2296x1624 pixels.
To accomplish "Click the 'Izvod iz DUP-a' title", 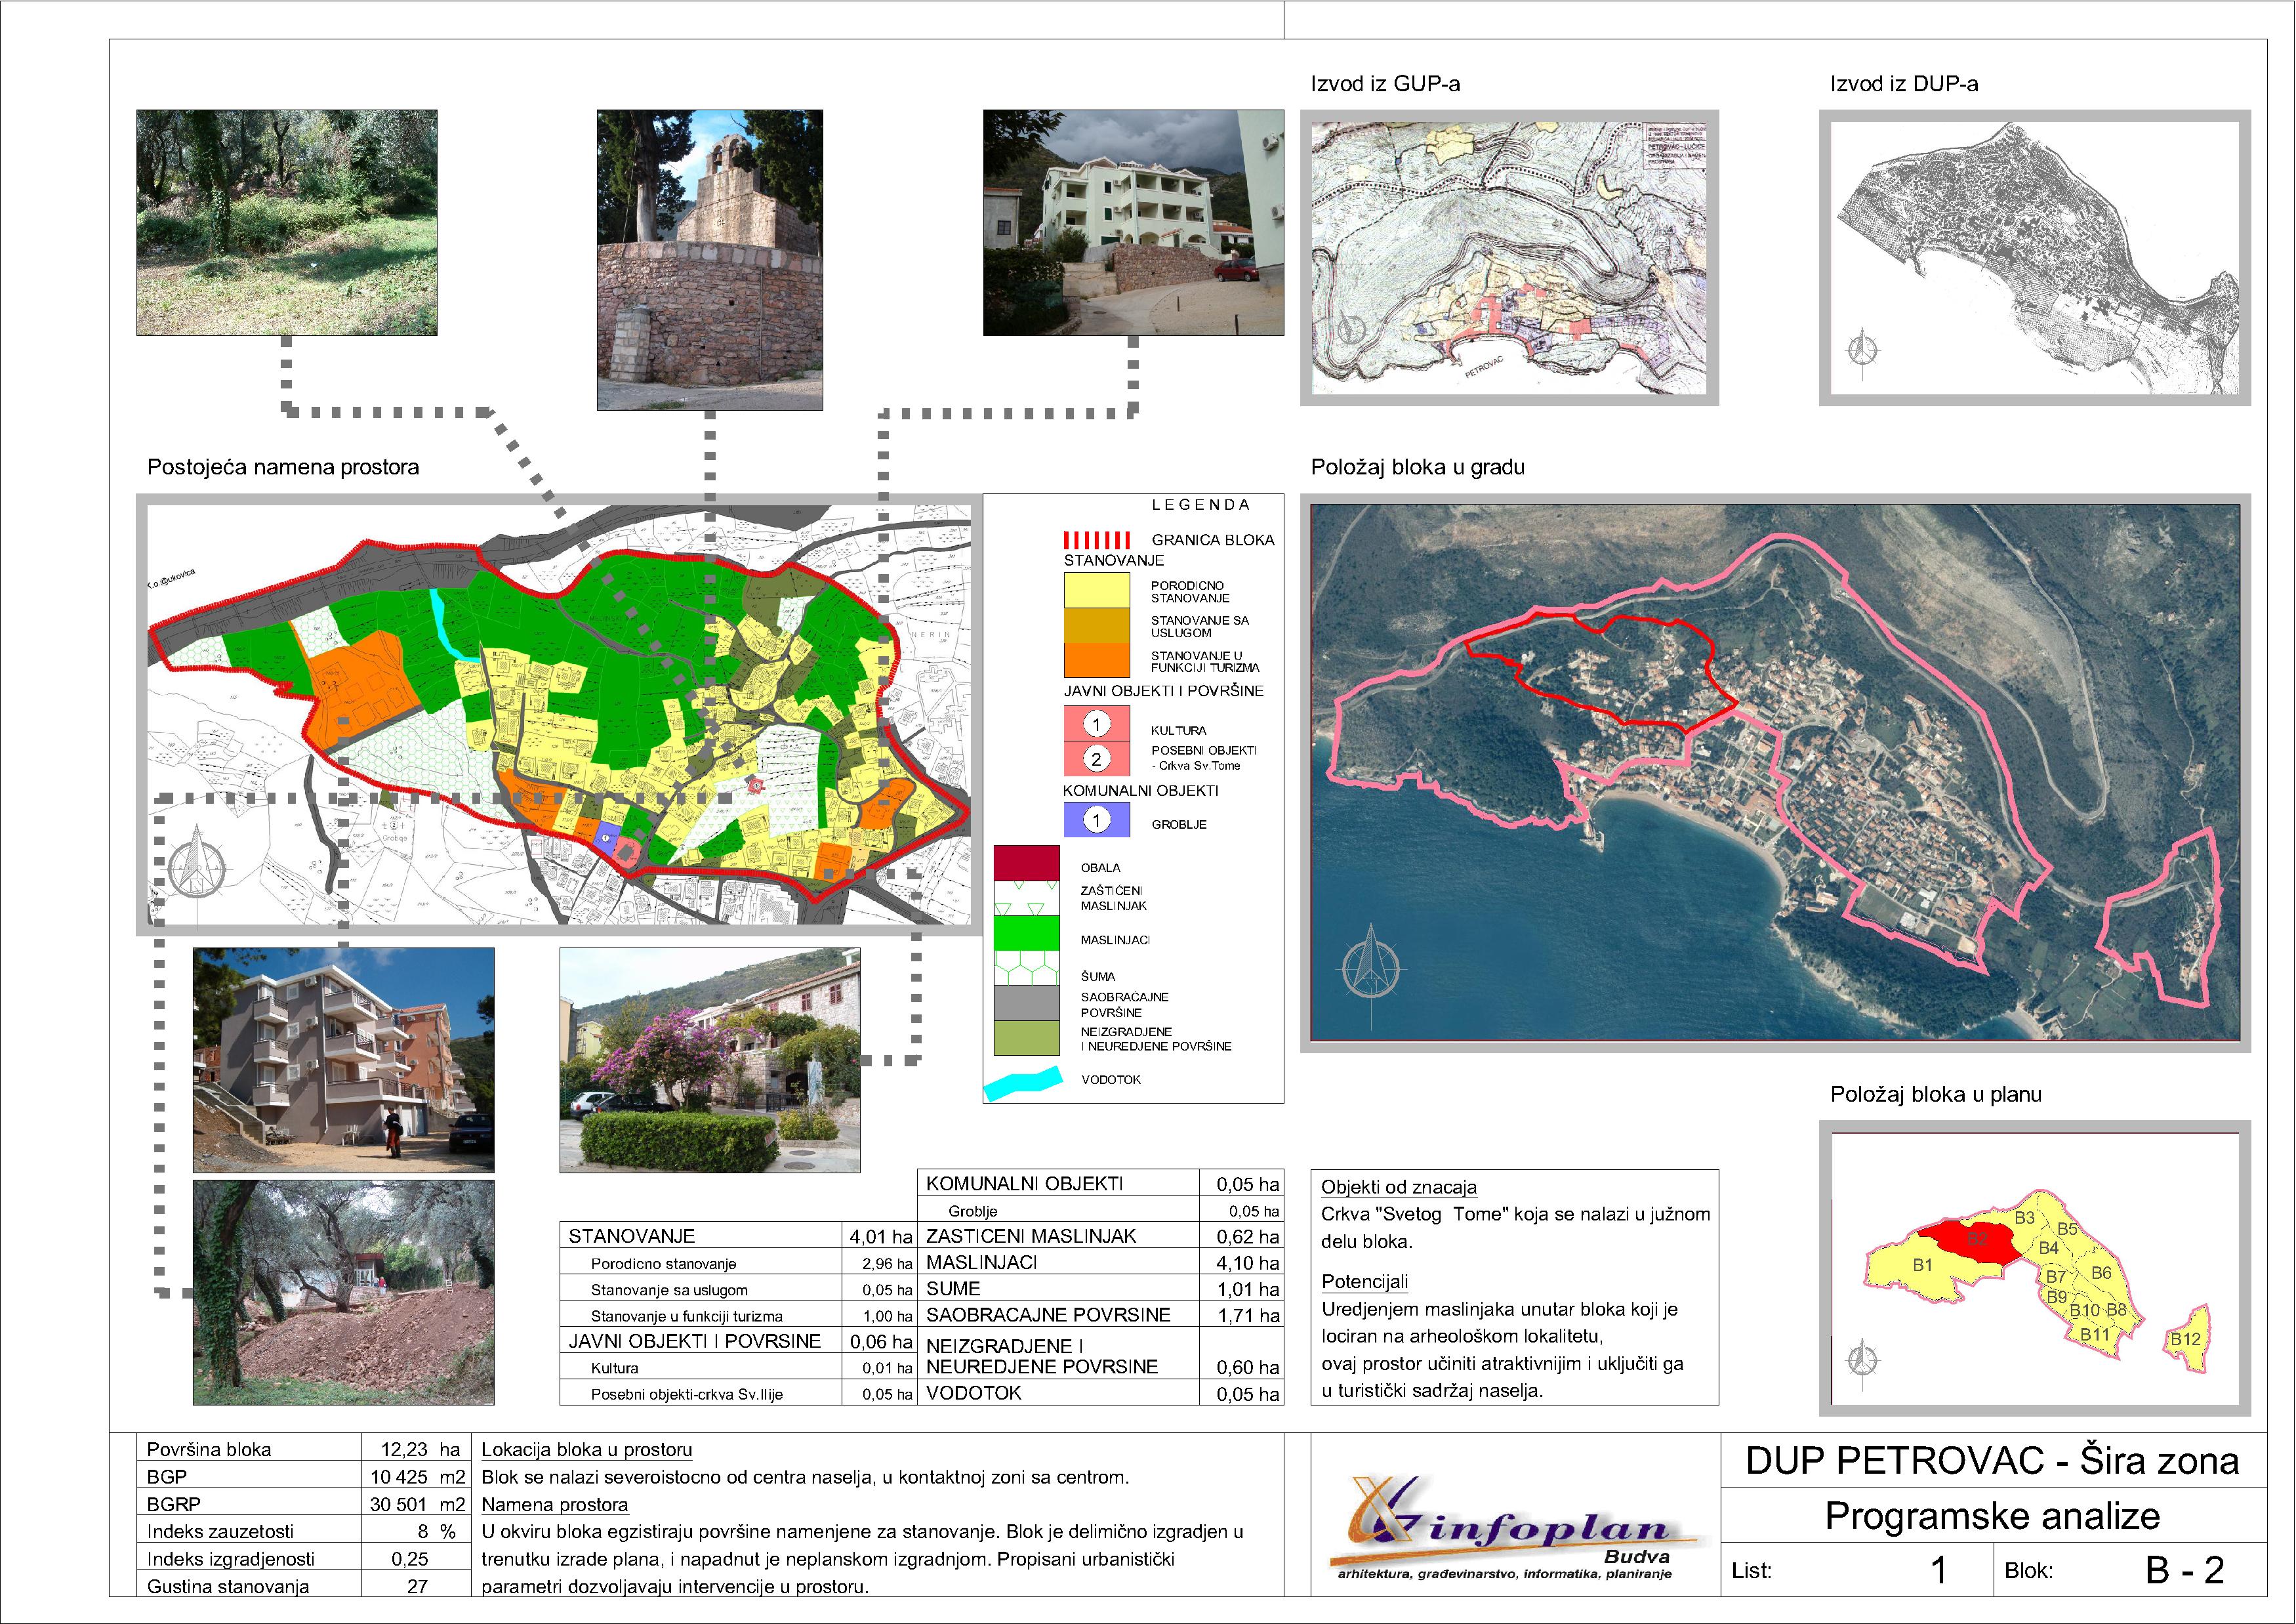I will (1904, 84).
